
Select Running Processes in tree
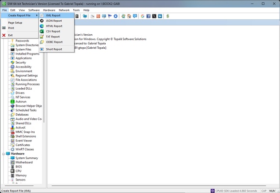pyautogui.click(x=28, y=84)
